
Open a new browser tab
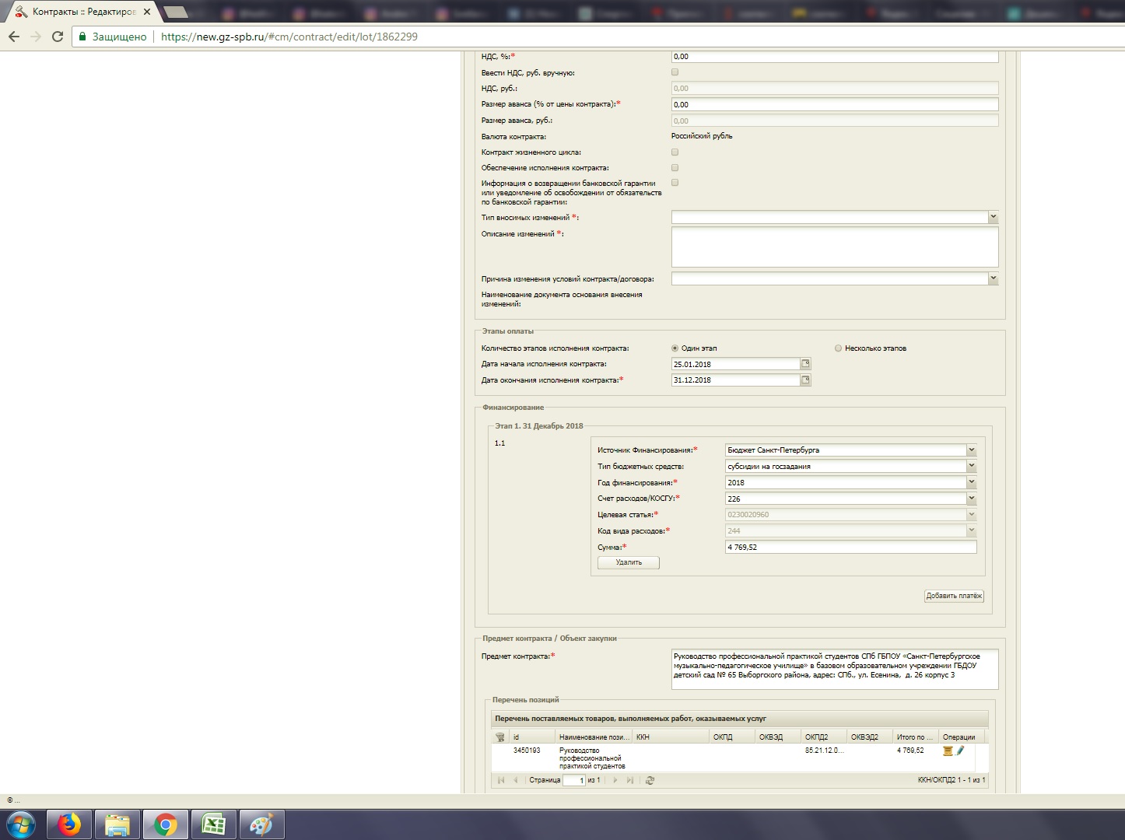point(175,12)
